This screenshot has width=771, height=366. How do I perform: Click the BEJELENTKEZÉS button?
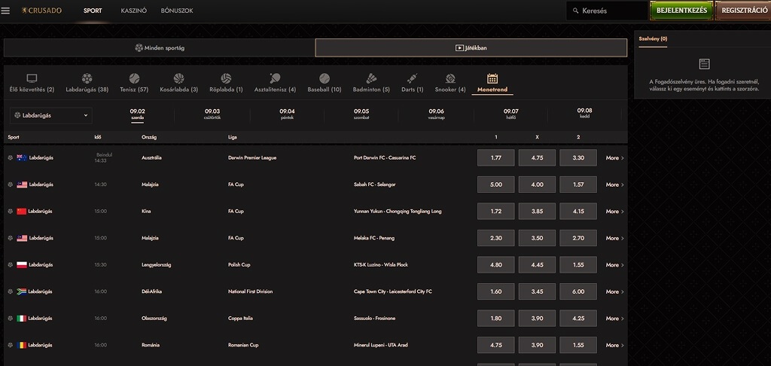[x=681, y=11]
